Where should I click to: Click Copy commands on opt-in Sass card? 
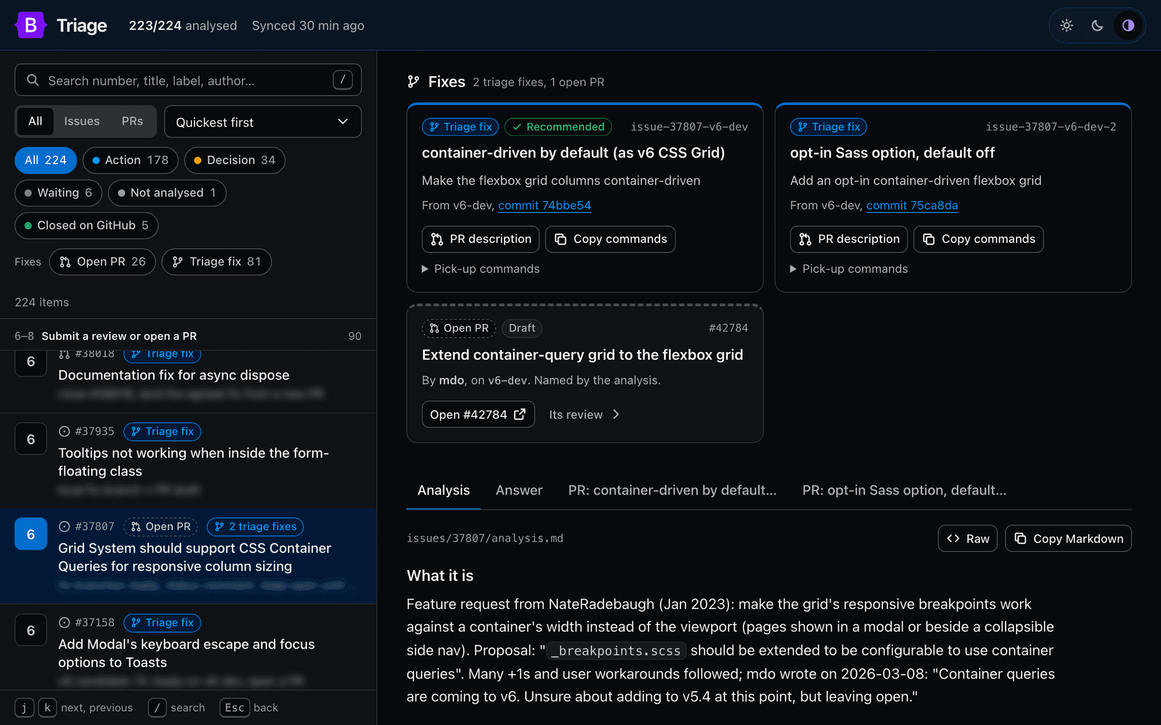point(979,239)
